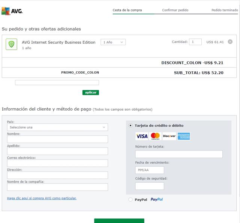Click the green shield product icon
The image size is (240, 223).
(x=11, y=44)
